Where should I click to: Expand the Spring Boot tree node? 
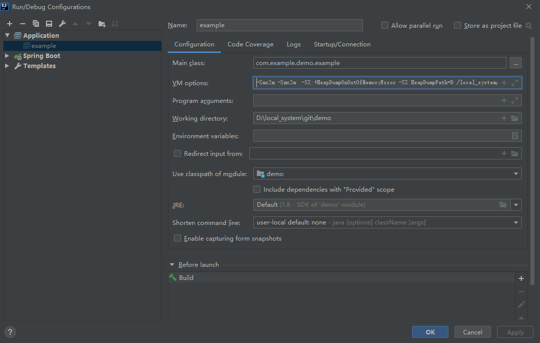(x=7, y=56)
